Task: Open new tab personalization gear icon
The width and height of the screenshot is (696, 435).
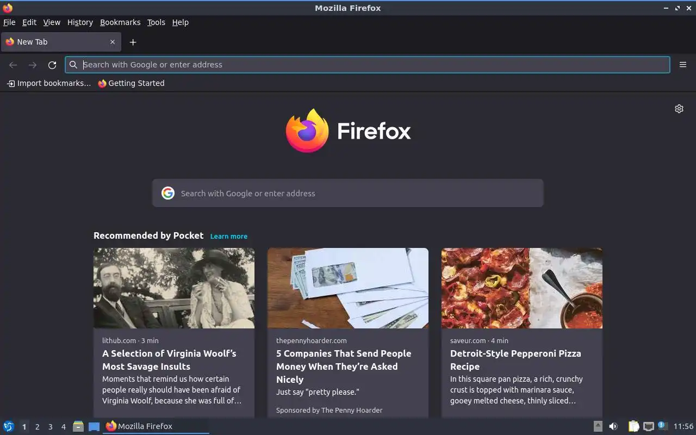Action: [679, 109]
